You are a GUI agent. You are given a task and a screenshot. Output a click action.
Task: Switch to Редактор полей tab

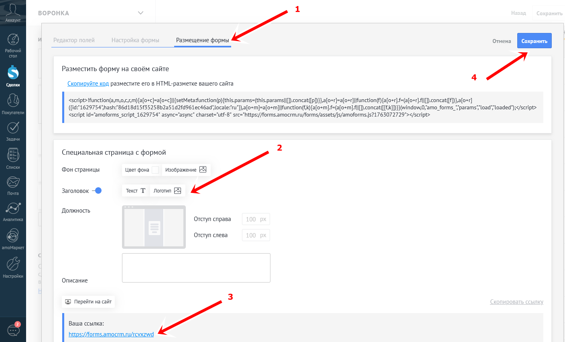tap(74, 40)
